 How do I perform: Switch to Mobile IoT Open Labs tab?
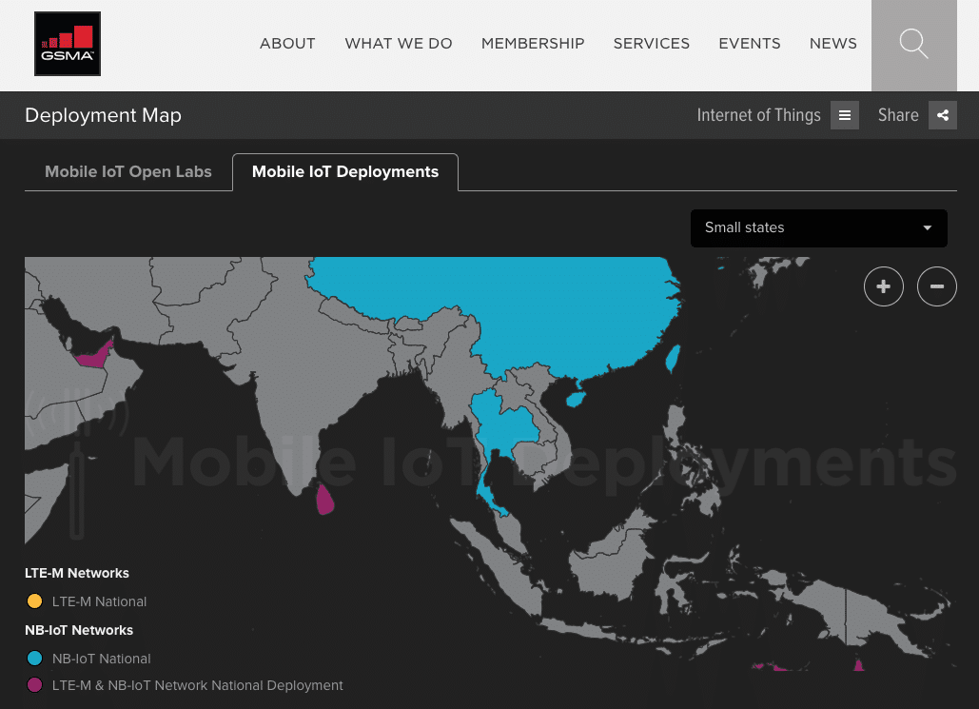tap(128, 172)
